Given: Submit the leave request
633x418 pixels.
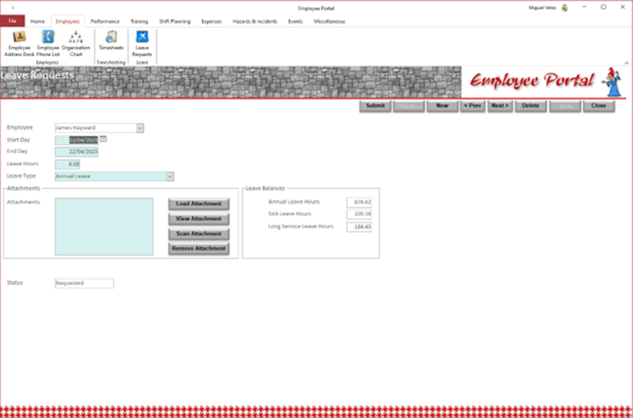Looking at the screenshot, I should [375, 106].
